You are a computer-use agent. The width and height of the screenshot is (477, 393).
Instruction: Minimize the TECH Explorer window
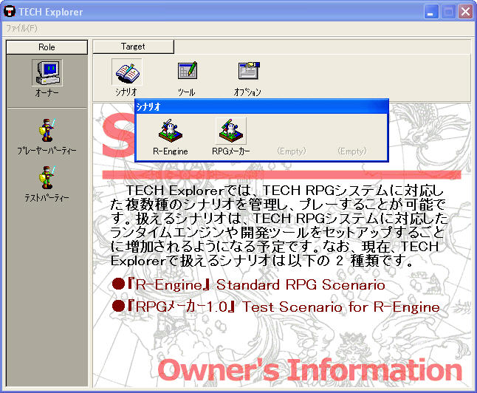tap(432, 12)
